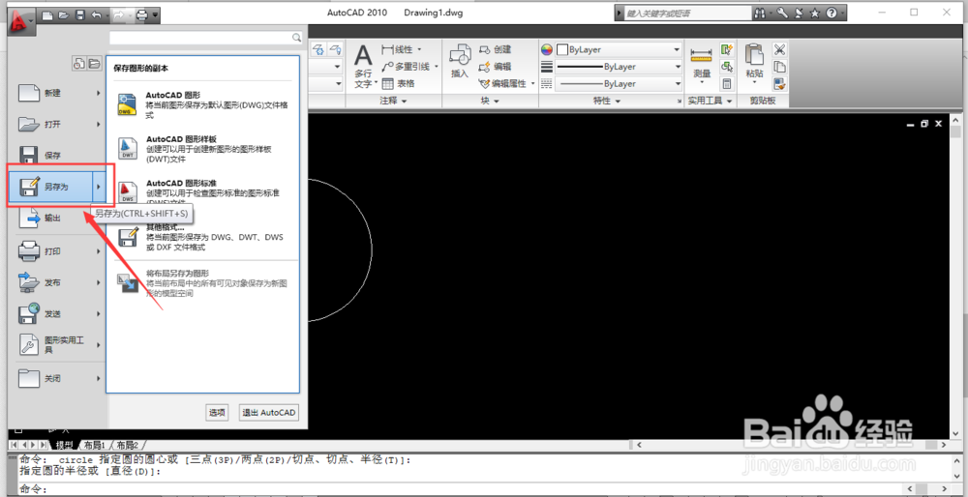968x497 pixels.
Task: Expand the submenu arrow next to 新建
Action: (x=98, y=93)
